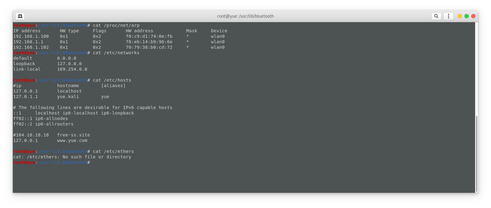Click wlan0 in the 192.168.1.102 row
The height and width of the screenshot is (208, 491).
tap(218, 47)
